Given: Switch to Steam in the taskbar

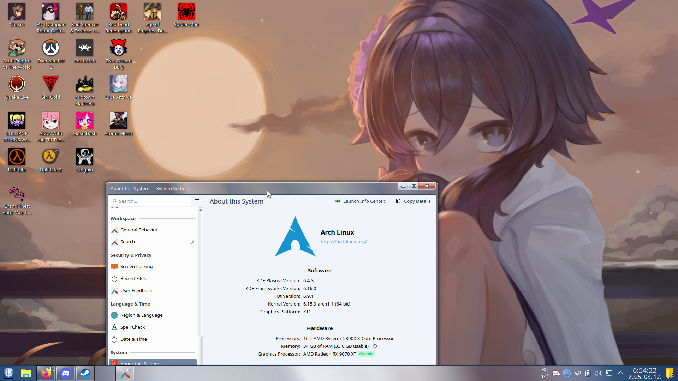Looking at the screenshot, I should coord(85,373).
